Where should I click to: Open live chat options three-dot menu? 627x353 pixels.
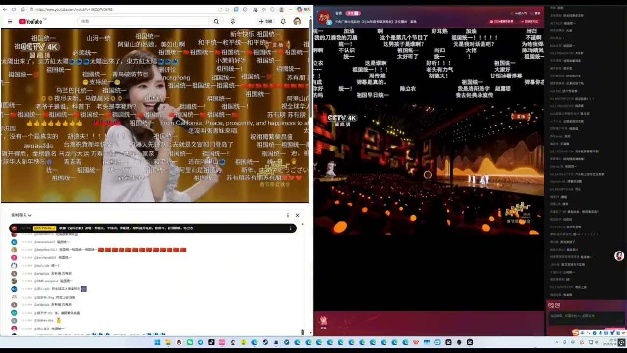288,215
